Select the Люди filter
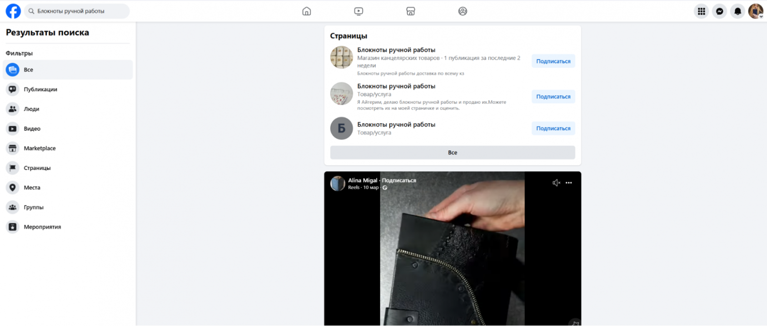Screen dimensions: 767x326 [68, 109]
